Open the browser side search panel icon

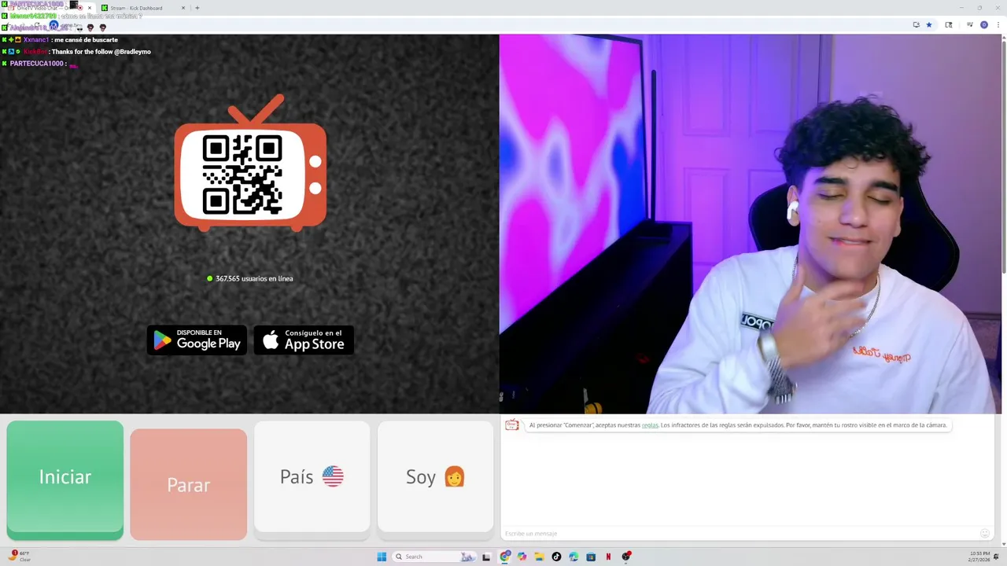pyautogui.click(x=949, y=24)
